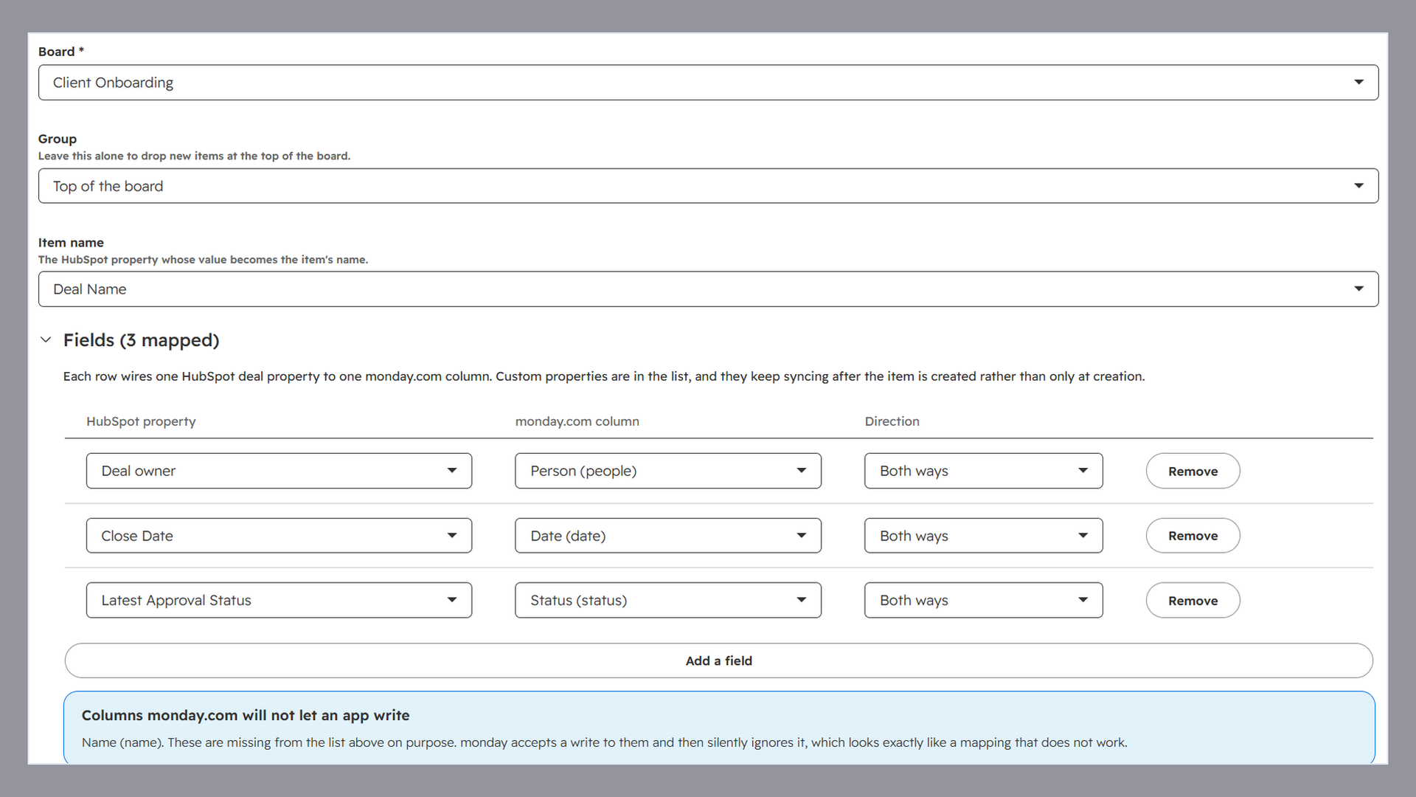The width and height of the screenshot is (1416, 797).
Task: Click the Direction column header
Action: coord(892,421)
